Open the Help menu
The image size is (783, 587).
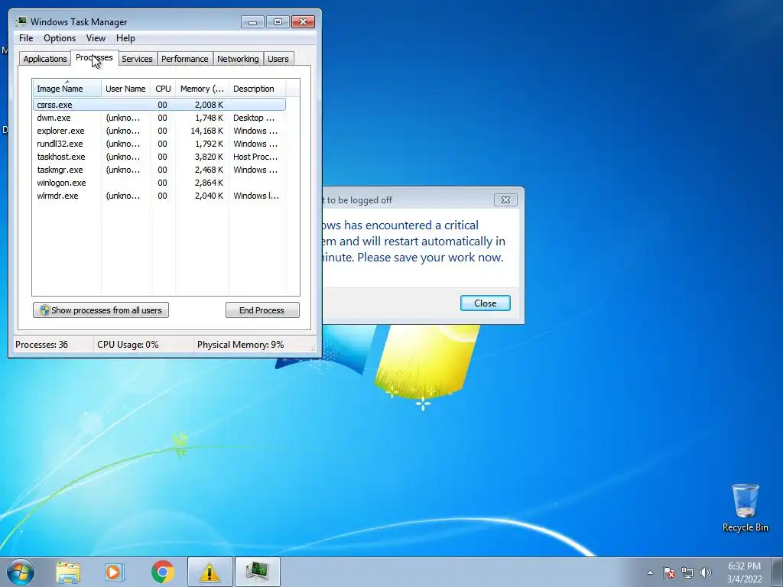[125, 38]
